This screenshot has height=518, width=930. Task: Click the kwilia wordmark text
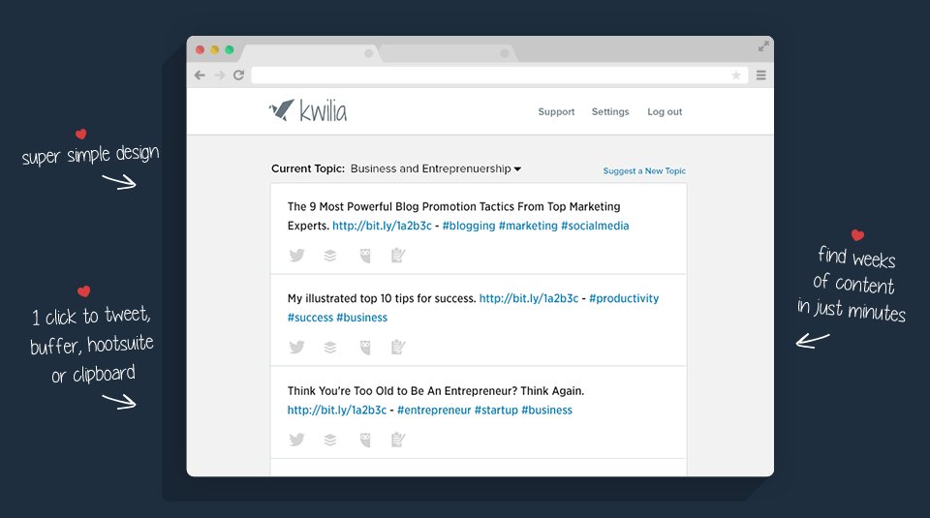tap(324, 110)
